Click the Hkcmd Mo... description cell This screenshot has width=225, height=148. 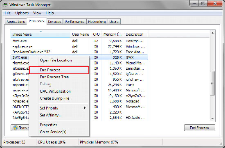135,63
